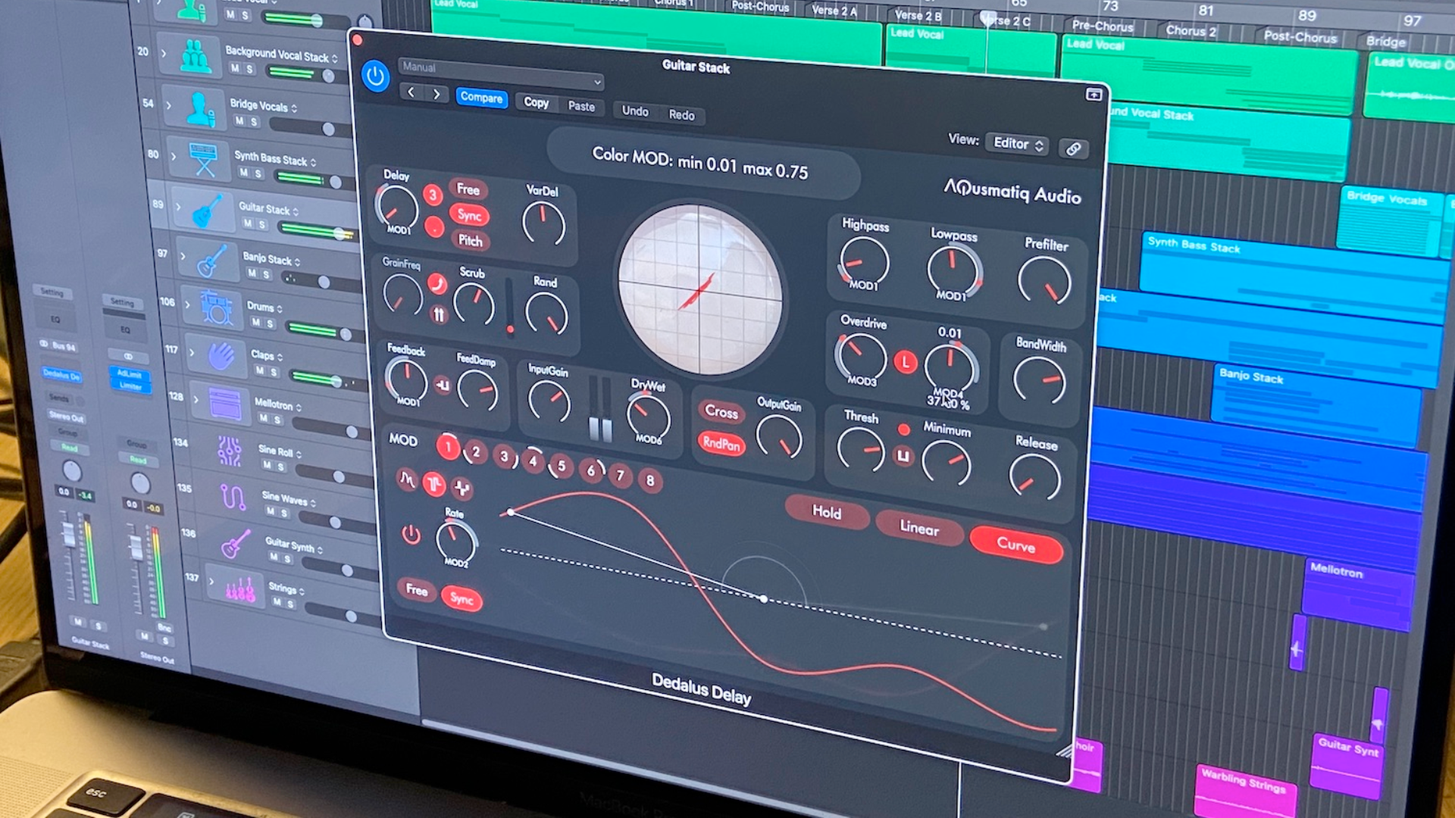
Task: Toggle the plugin power button
Action: (376, 76)
